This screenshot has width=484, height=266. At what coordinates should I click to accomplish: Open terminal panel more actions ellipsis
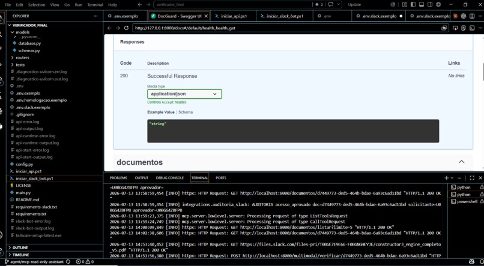pyautogui.click(x=459, y=178)
